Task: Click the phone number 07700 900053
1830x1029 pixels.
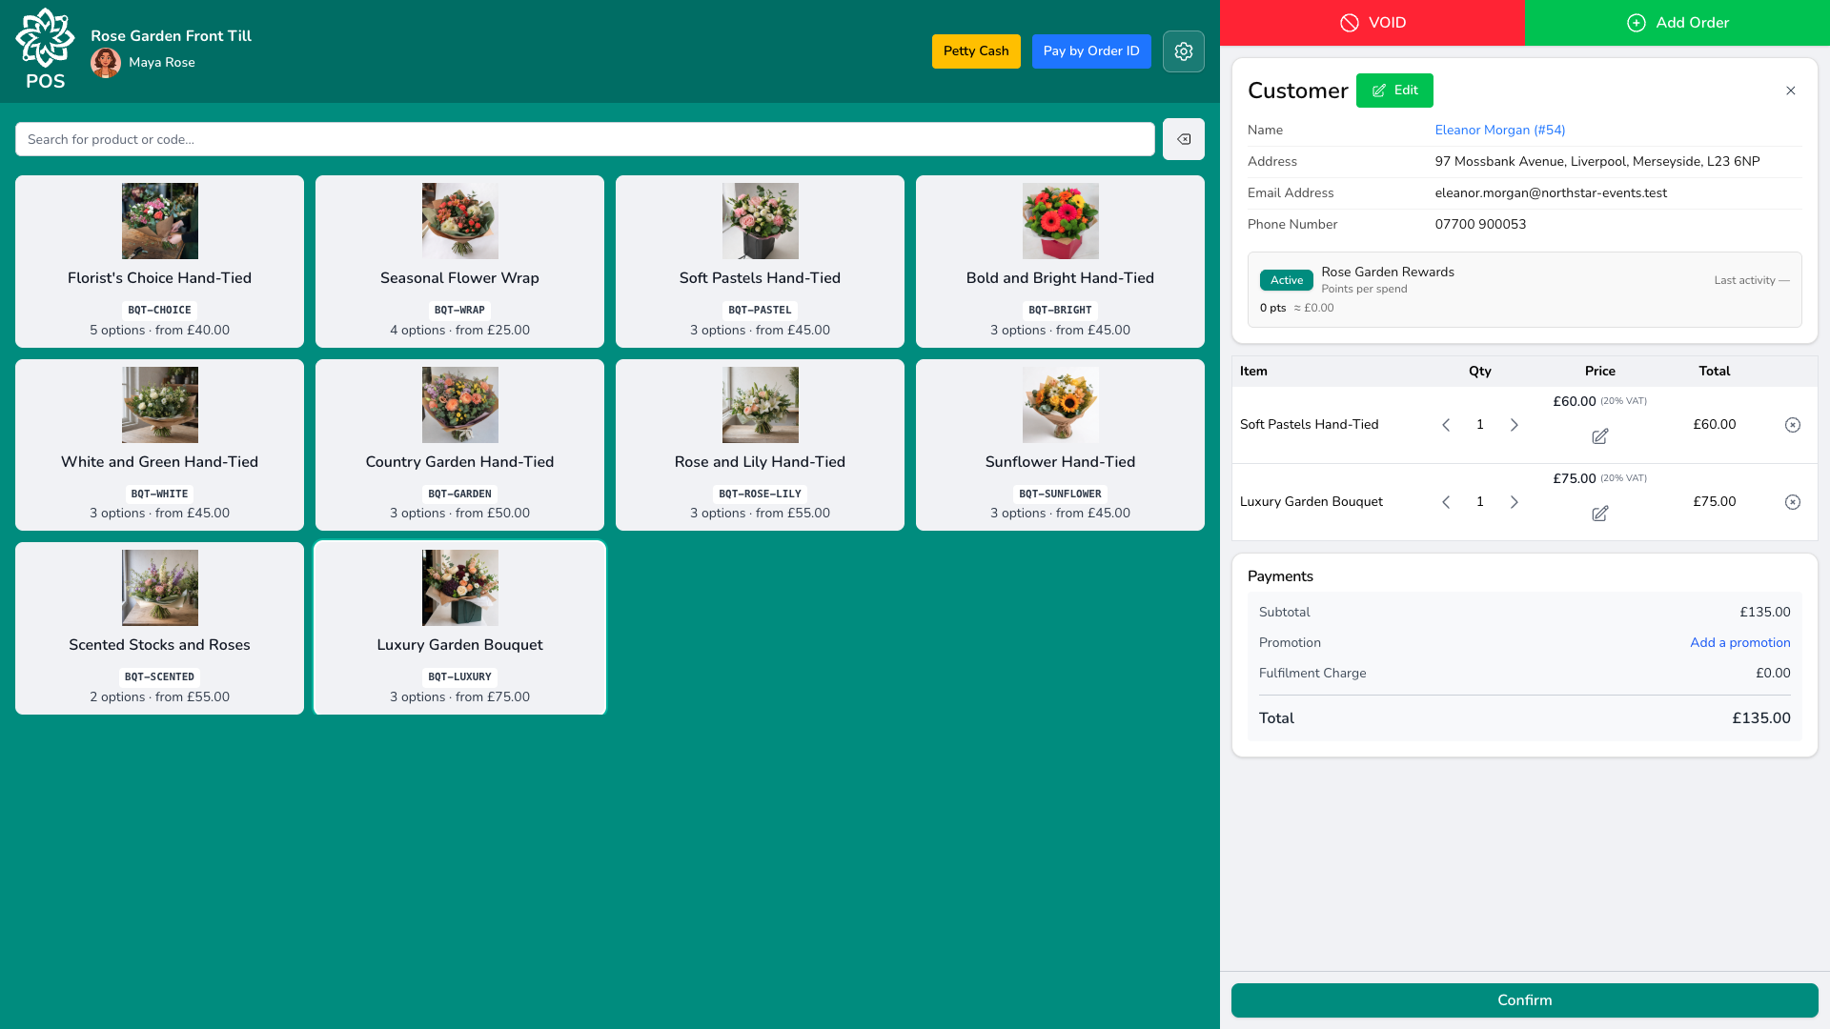Action: [1480, 225]
